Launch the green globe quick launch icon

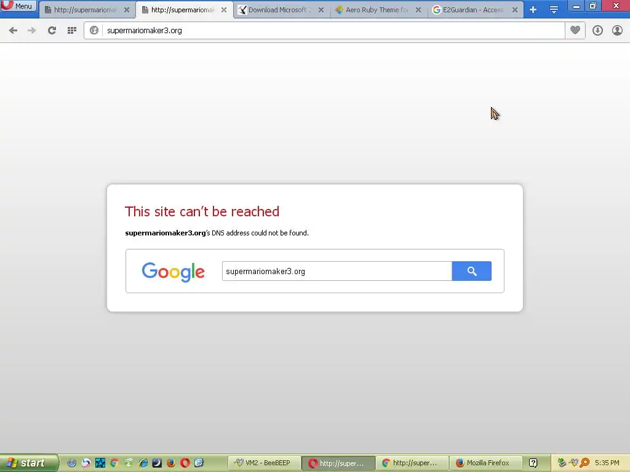point(129,463)
